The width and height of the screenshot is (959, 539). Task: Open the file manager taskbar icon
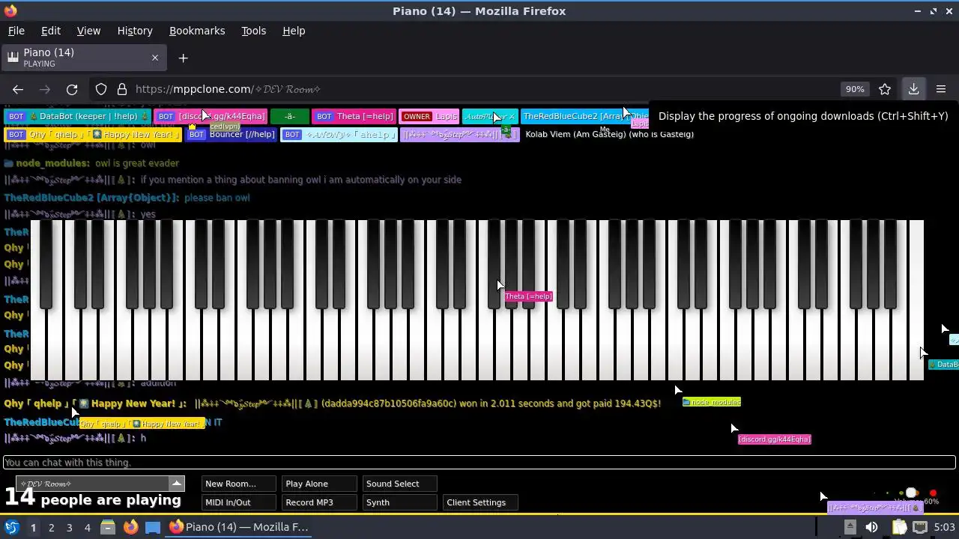pyautogui.click(x=108, y=527)
